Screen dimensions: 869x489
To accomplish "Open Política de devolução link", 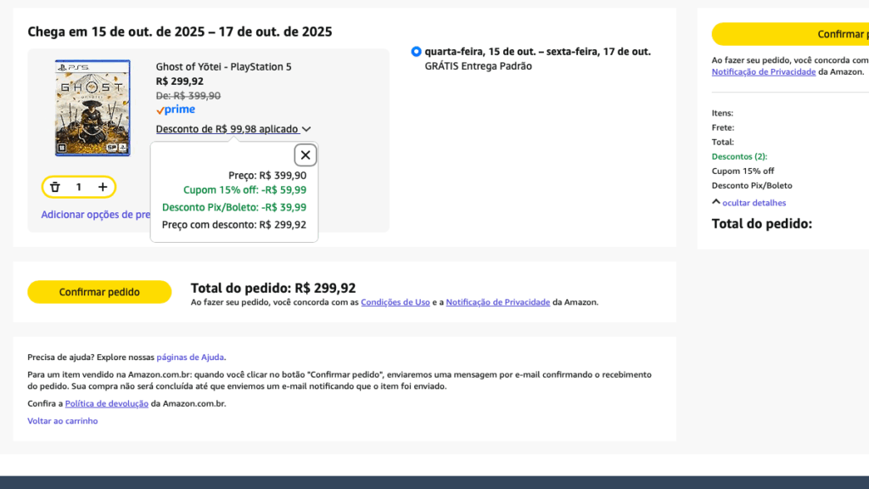I will [x=106, y=403].
